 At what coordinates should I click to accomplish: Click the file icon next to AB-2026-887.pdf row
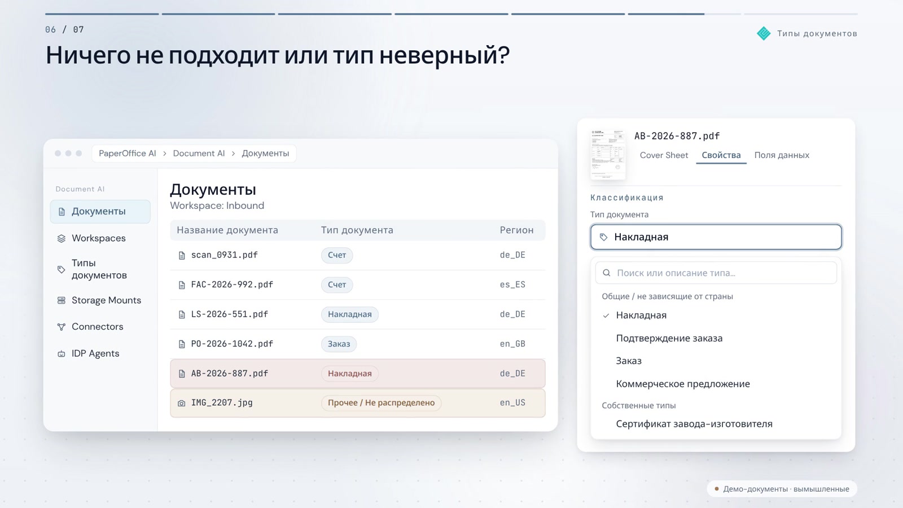[x=182, y=374]
